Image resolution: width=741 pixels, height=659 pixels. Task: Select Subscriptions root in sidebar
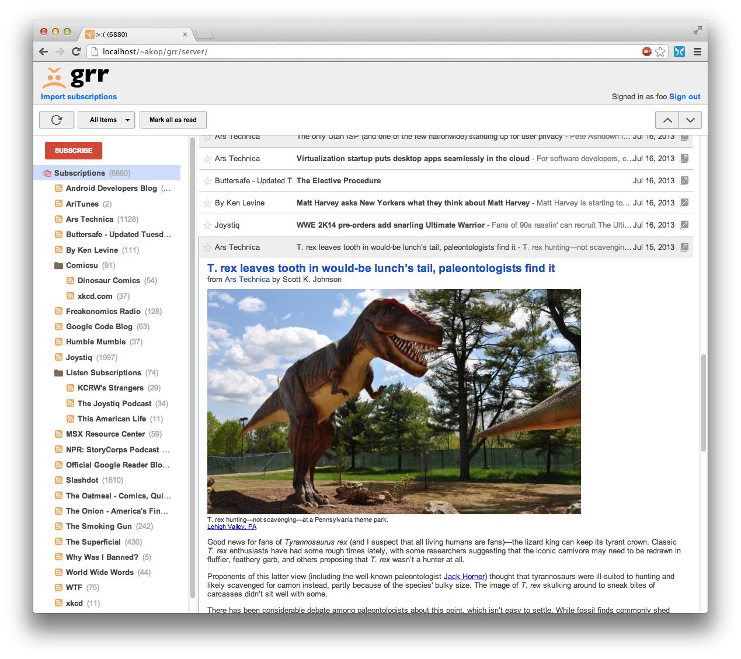(107, 173)
